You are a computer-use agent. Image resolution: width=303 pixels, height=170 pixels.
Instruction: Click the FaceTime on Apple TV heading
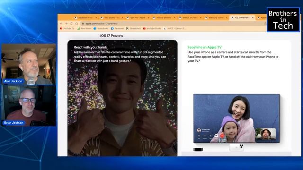[x=205, y=47]
